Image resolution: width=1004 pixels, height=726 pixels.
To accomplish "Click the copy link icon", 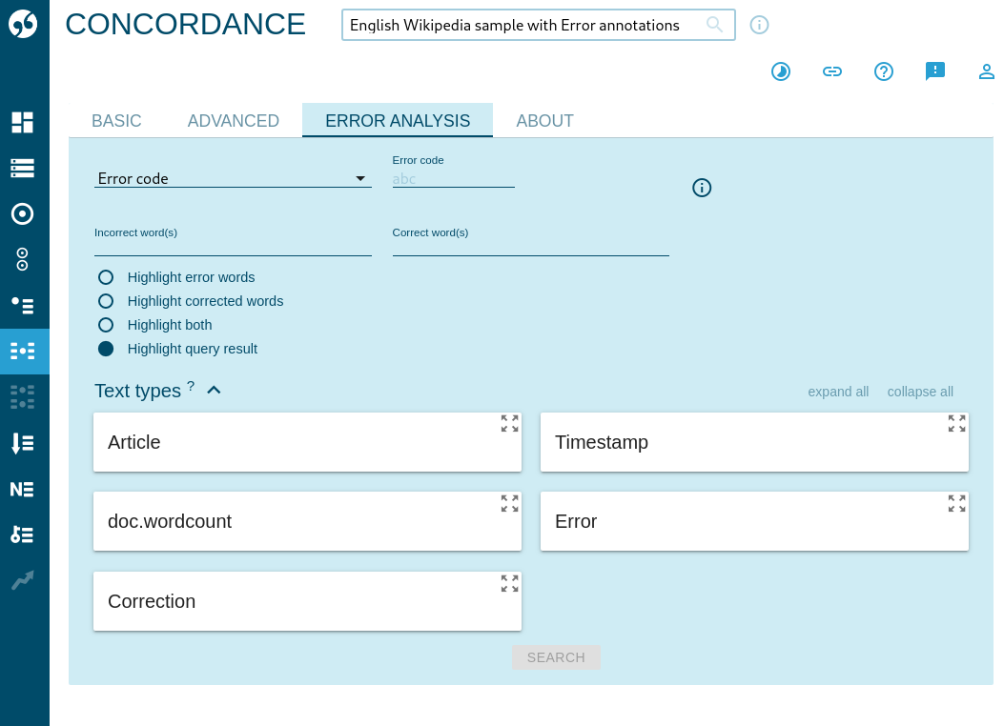I will [x=832, y=71].
